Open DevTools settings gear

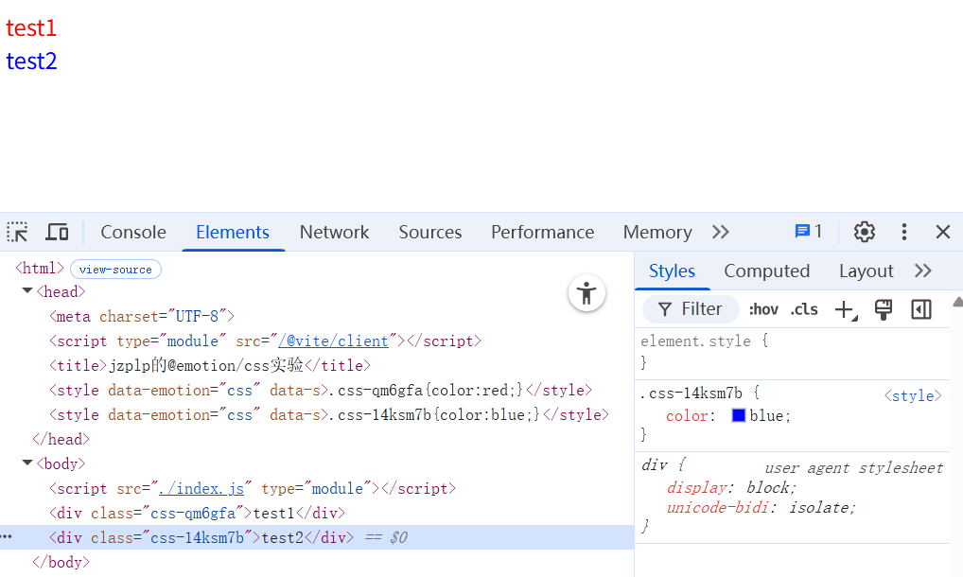click(864, 232)
